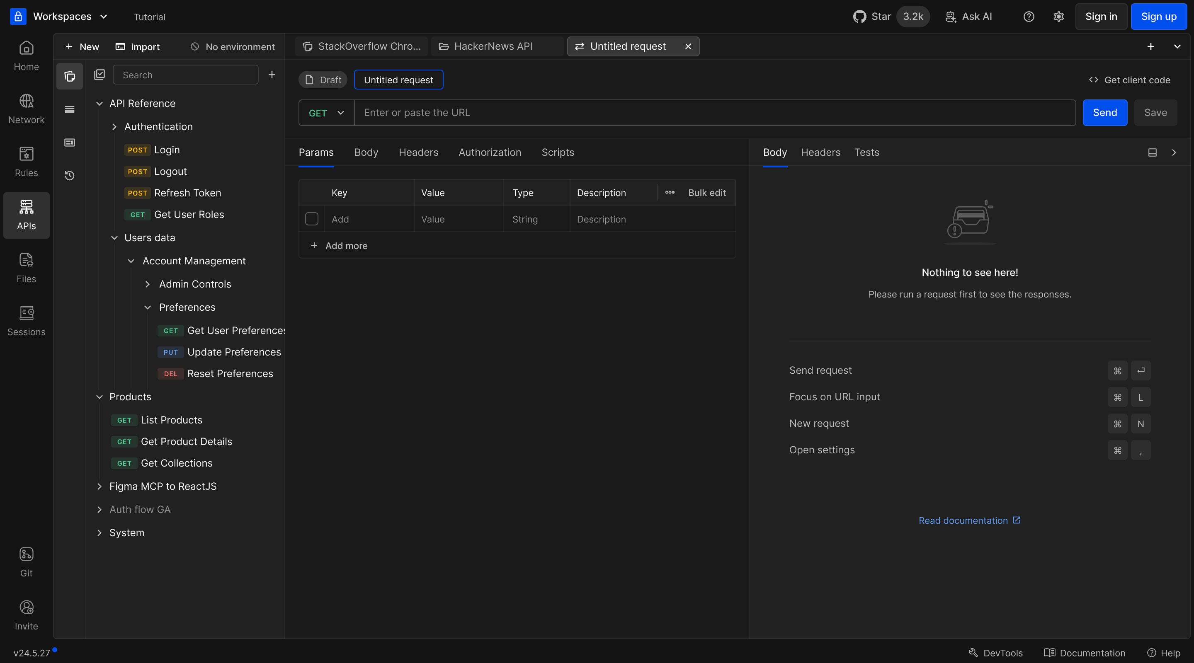
Task: Open the Sessions sidebar section
Action: pos(27,321)
